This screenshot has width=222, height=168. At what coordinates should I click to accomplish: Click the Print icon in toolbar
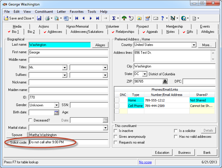coord(47,18)
